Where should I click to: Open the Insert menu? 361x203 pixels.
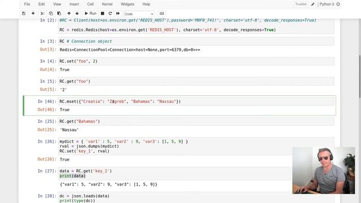pos(74,4)
